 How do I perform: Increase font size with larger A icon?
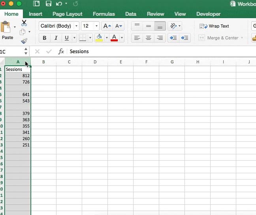[107, 26]
